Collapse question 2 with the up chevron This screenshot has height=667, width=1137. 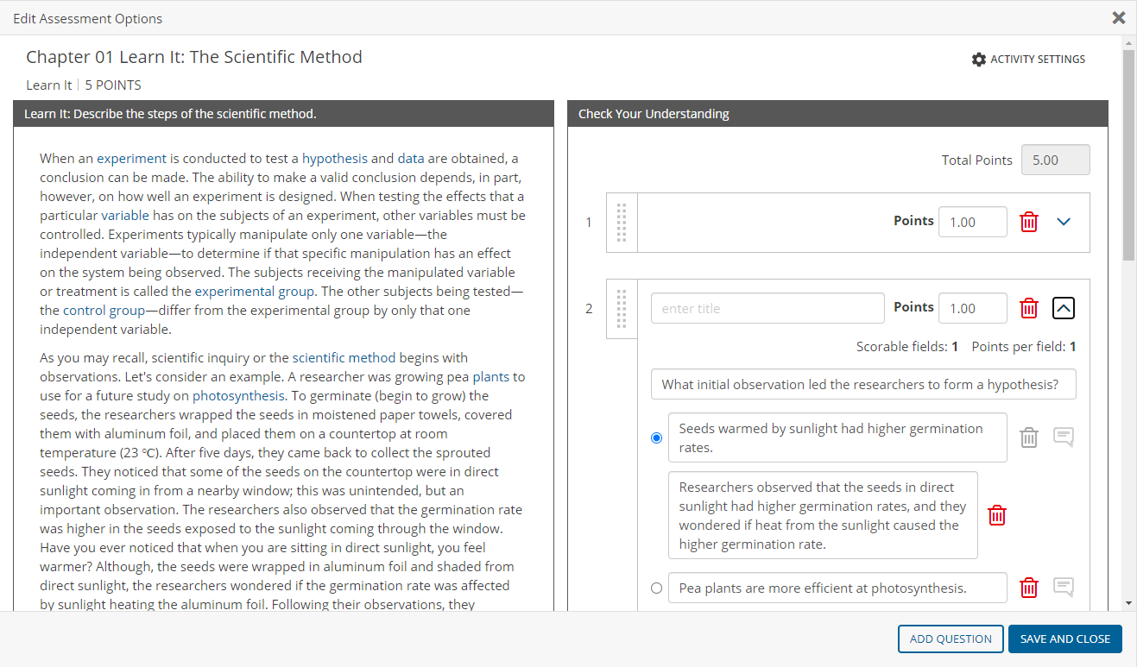tap(1064, 308)
